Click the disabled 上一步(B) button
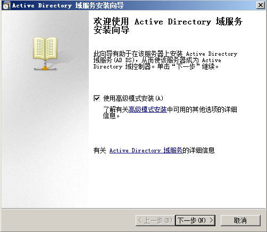 click(x=155, y=220)
